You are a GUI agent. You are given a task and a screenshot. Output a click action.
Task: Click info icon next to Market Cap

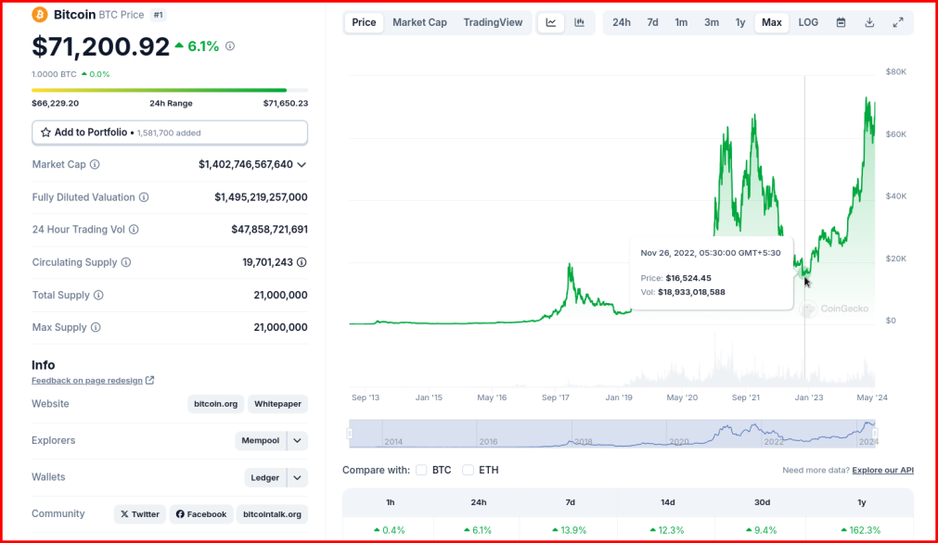pyautogui.click(x=95, y=164)
